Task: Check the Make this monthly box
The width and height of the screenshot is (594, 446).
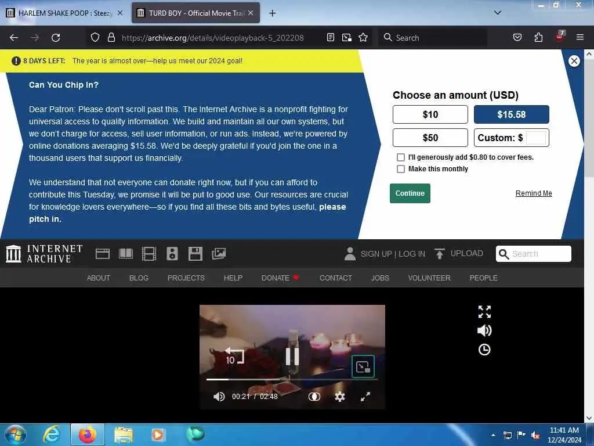Action: pyautogui.click(x=401, y=169)
